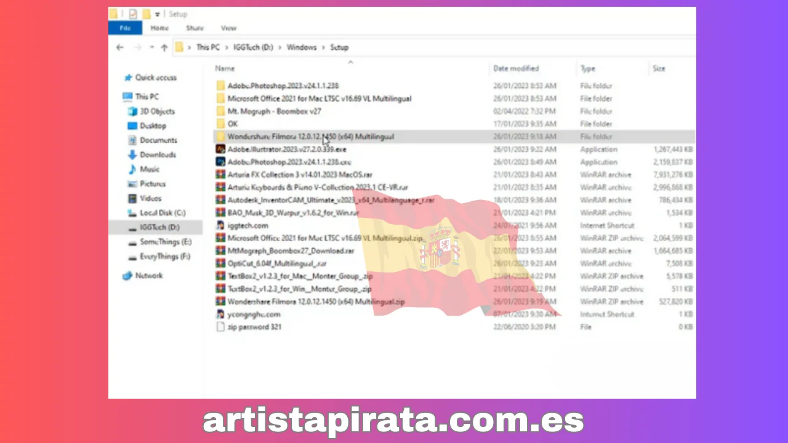Select the OK folder
This screenshot has width=788, height=443.
[x=232, y=124]
